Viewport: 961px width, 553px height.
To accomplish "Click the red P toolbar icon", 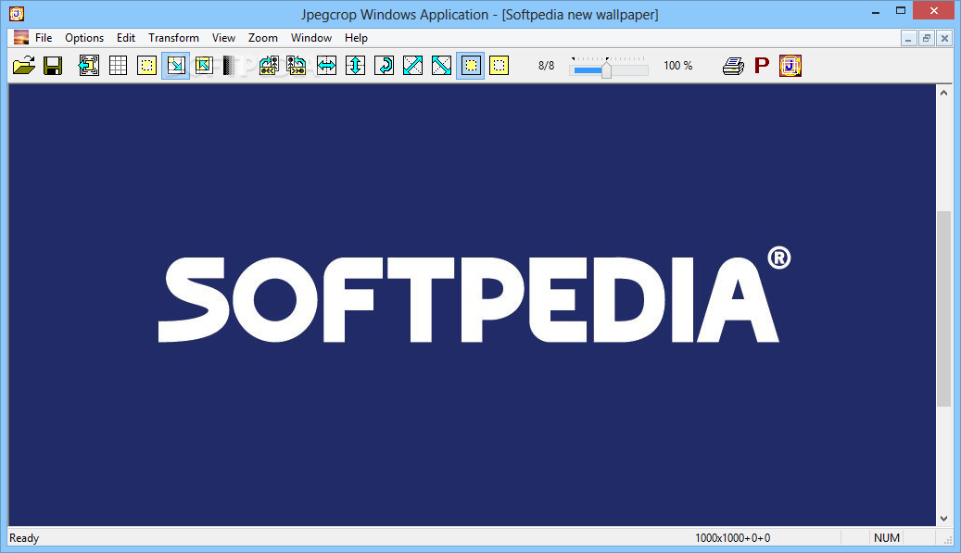I will (x=762, y=65).
